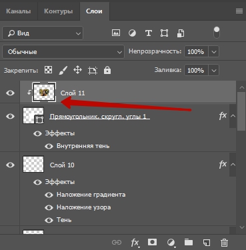Click the layers list scrollbar thumb
246x250 pixels.
pyautogui.click(x=241, y=111)
